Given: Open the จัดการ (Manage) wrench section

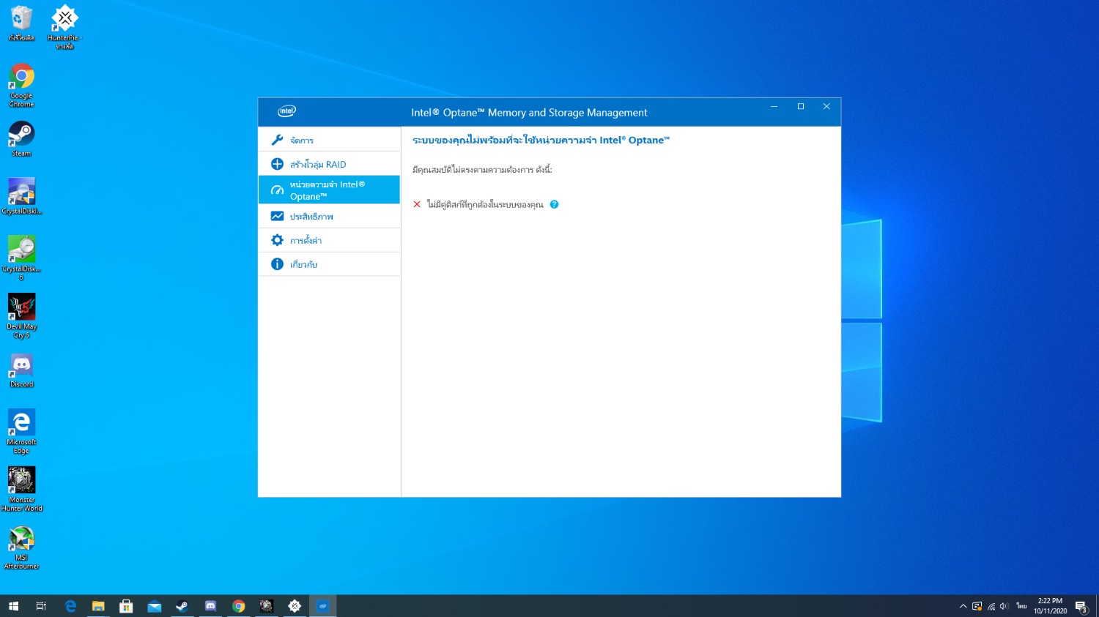Looking at the screenshot, I should point(329,140).
